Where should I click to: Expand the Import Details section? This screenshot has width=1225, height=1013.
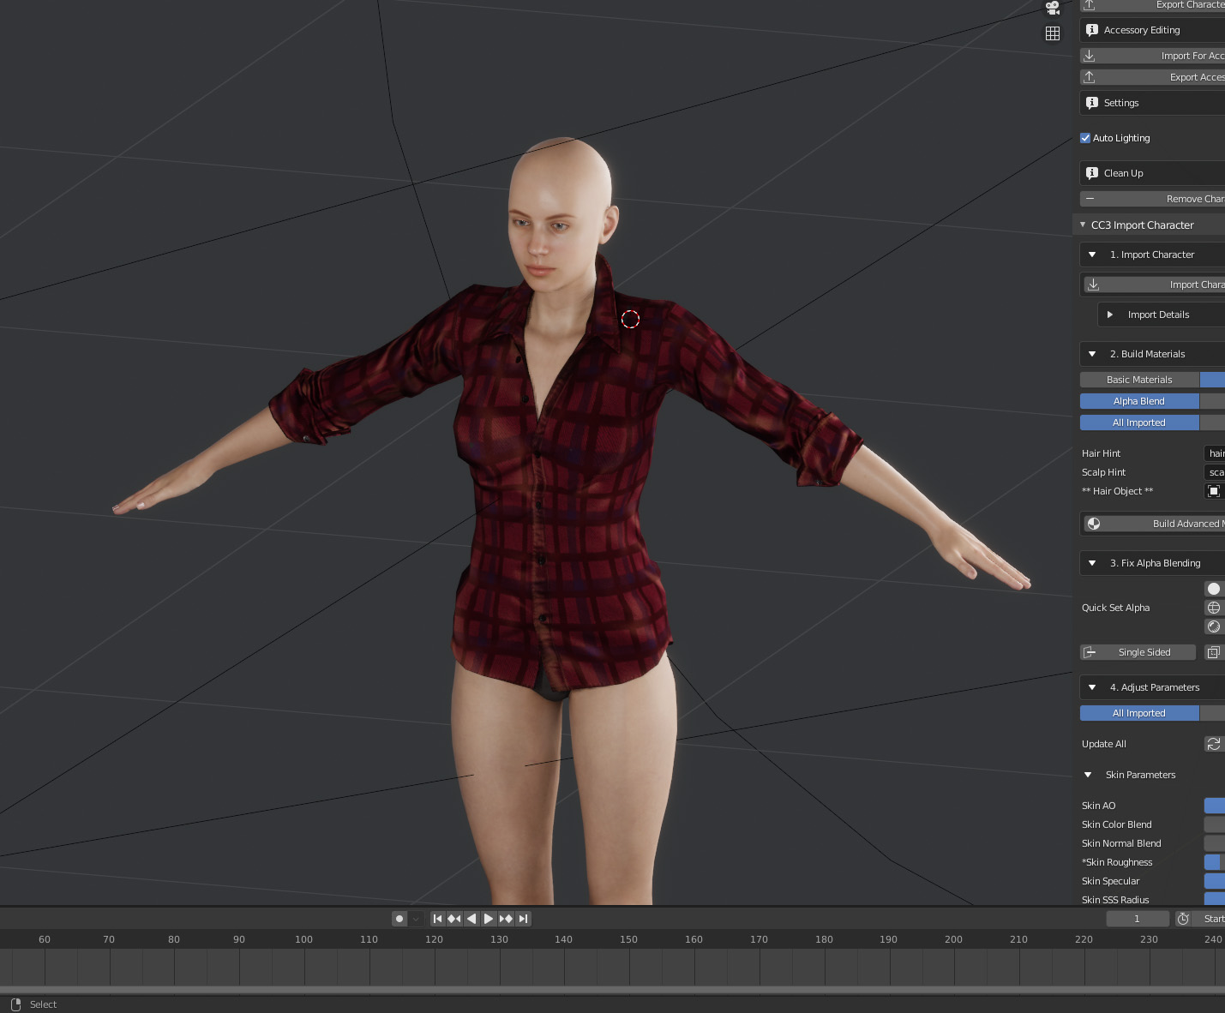[1110, 315]
